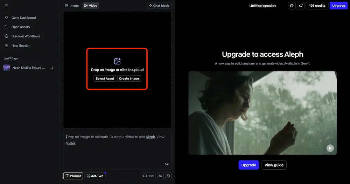The image size is (350, 184).
Task: Click the Aleph preview video thumbnail
Action: (x=262, y=113)
